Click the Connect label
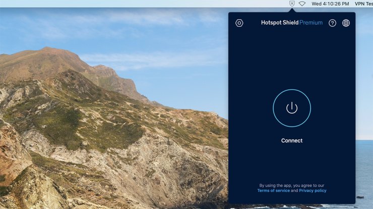This screenshot has width=373, height=209. click(292, 141)
